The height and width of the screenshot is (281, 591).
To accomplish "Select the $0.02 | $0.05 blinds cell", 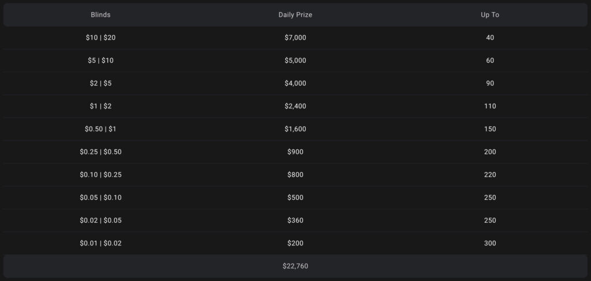I will coord(100,221).
